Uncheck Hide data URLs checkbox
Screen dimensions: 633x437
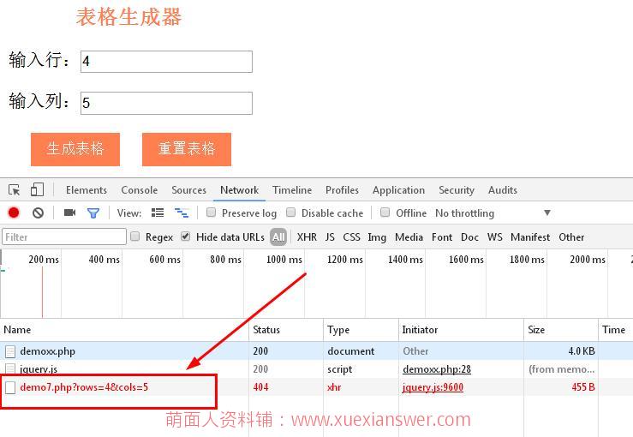pos(185,236)
